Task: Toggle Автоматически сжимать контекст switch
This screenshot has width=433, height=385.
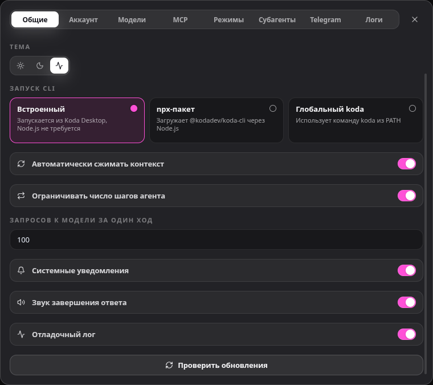Action: coord(406,164)
